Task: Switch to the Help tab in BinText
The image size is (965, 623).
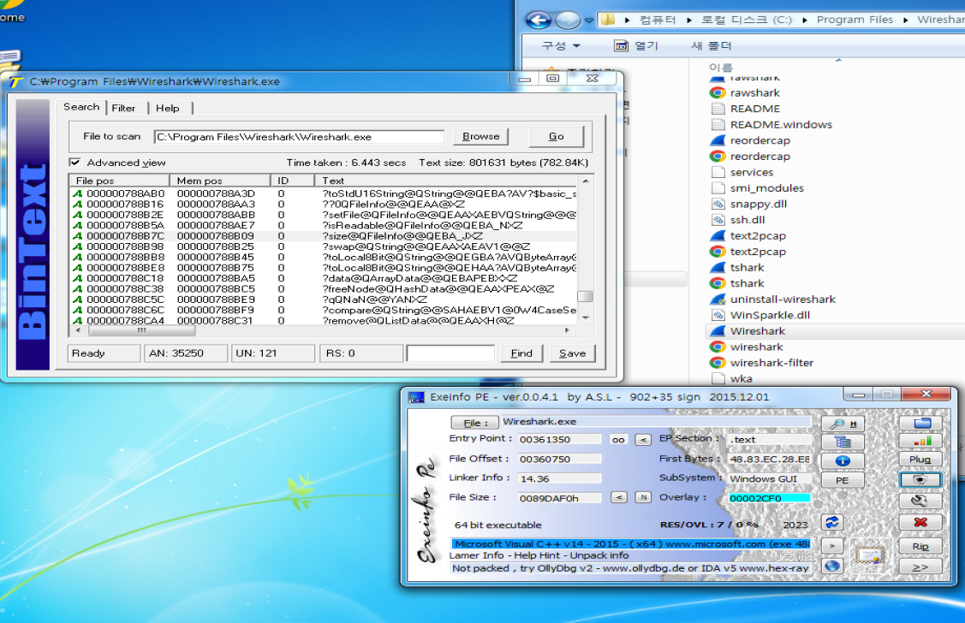Action: [168, 108]
